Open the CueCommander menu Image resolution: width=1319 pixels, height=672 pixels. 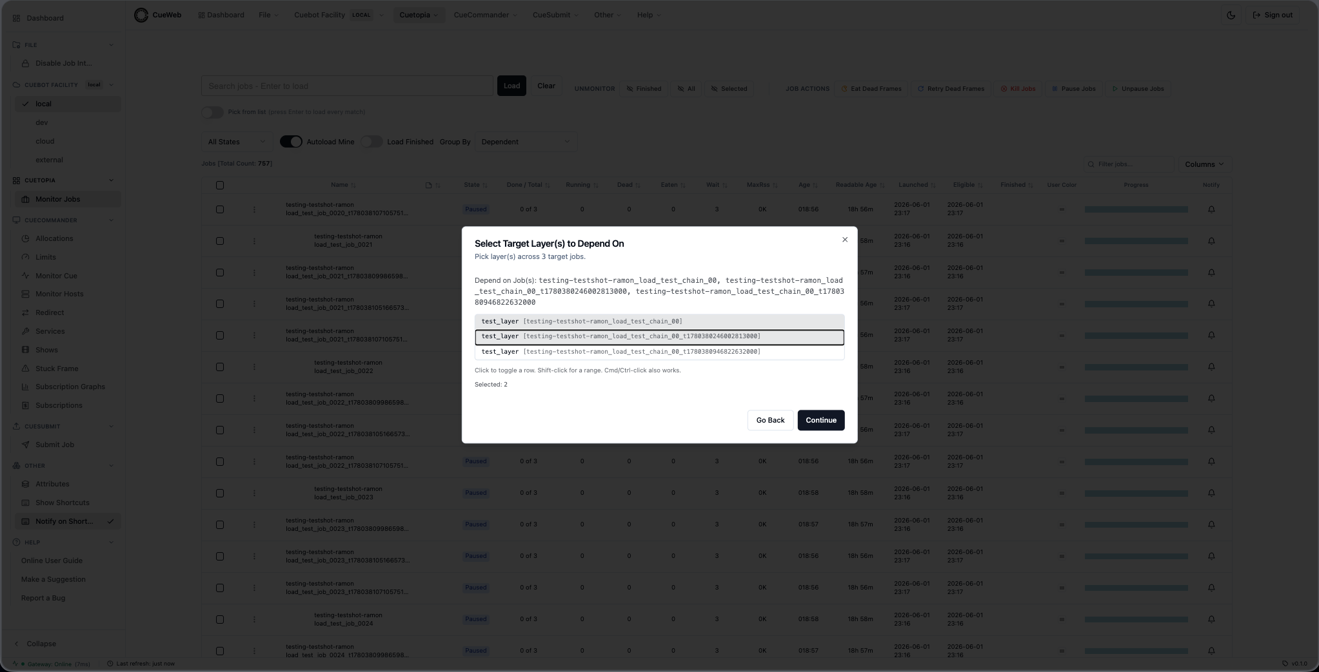click(x=485, y=15)
